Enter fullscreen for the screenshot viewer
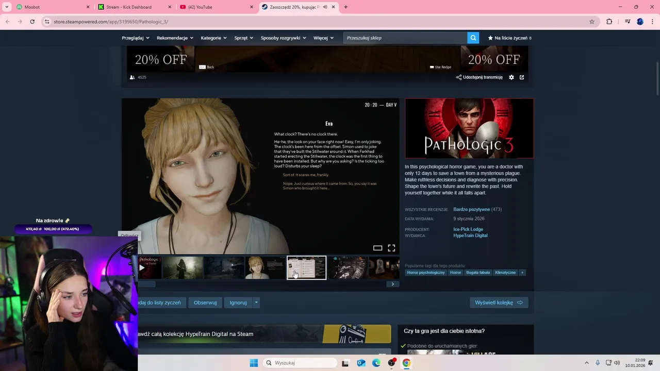The image size is (660, 371). [391, 248]
